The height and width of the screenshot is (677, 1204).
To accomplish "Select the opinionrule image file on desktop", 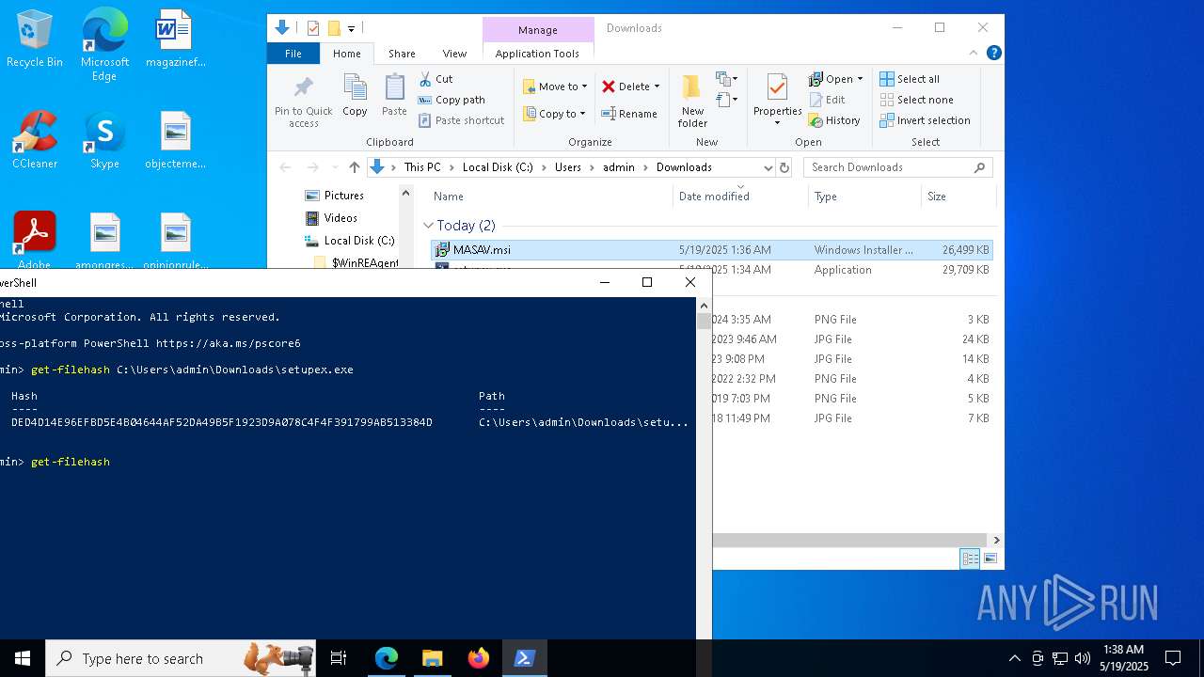I will 175,240.
